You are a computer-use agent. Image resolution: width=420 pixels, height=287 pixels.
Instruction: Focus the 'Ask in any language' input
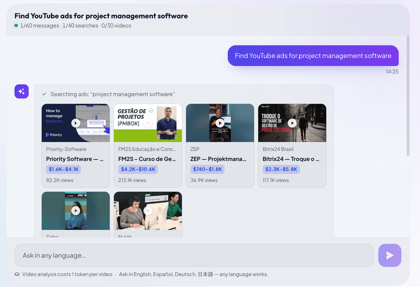194,255
